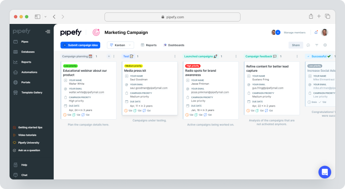This screenshot has height=189, width=345.
Task: Click the Portals globe icon
Action: click(15, 82)
